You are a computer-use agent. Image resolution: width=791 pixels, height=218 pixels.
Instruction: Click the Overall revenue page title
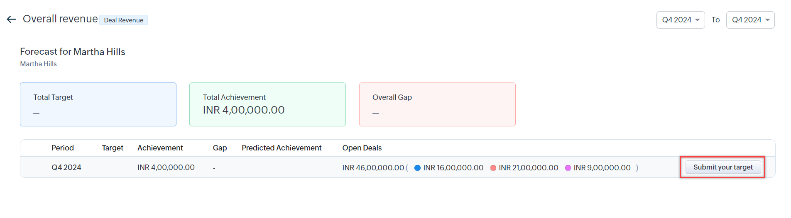60,19
